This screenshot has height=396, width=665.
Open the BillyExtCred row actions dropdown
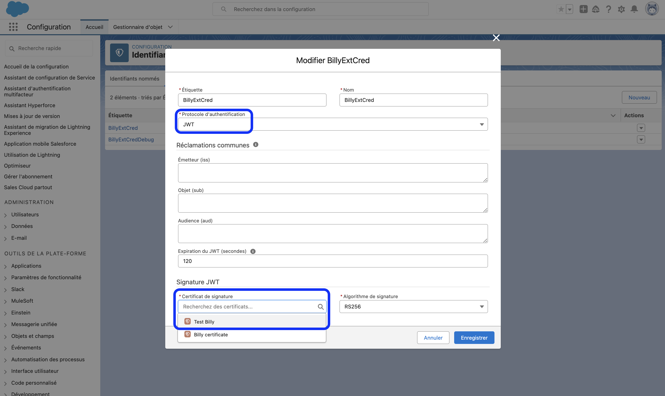coord(641,128)
